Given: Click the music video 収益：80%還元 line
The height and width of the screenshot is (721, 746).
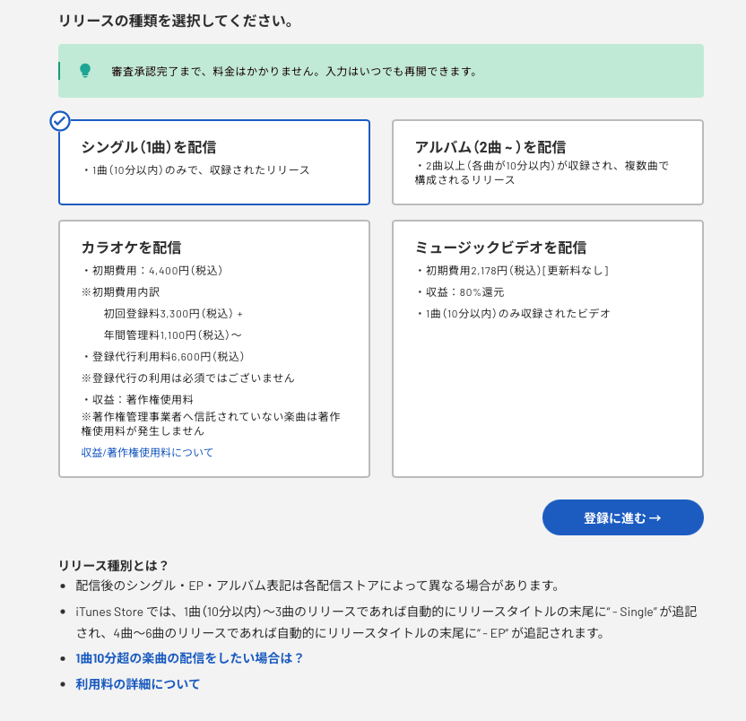Looking at the screenshot, I should click(460, 292).
